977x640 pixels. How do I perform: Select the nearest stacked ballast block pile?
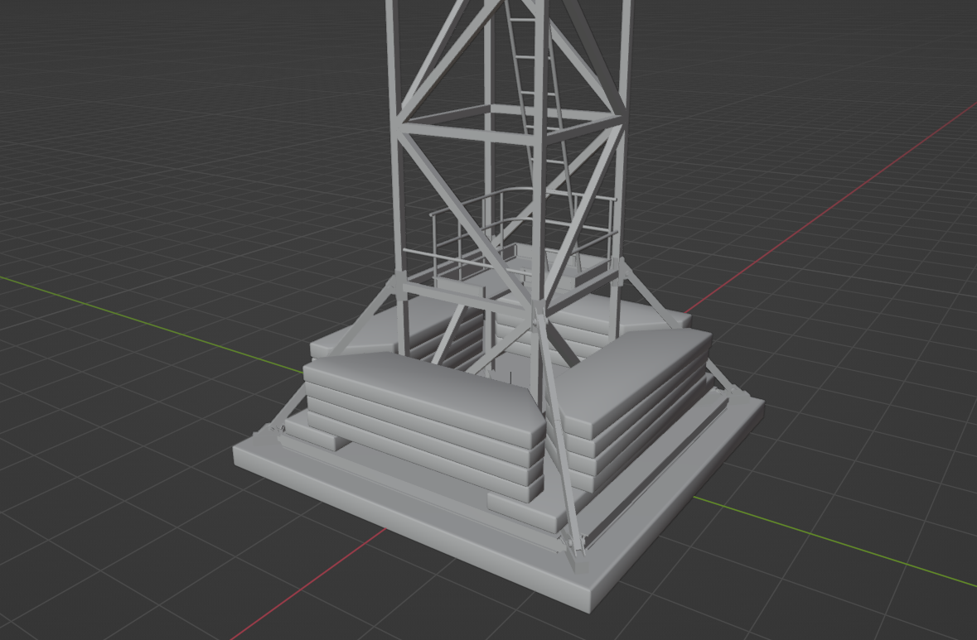point(426,429)
